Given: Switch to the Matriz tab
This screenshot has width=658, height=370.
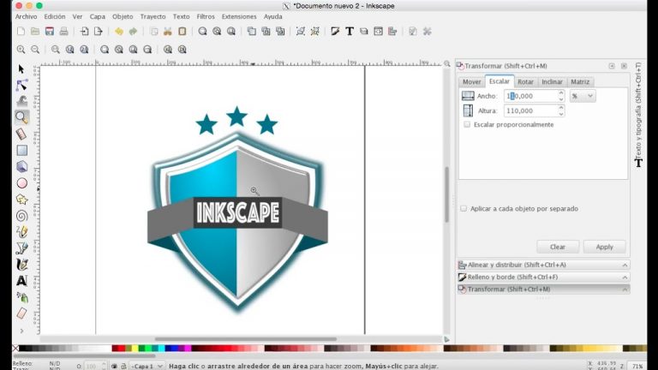Looking at the screenshot, I should (x=580, y=82).
